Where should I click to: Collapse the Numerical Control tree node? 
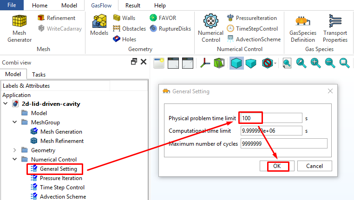(14, 160)
